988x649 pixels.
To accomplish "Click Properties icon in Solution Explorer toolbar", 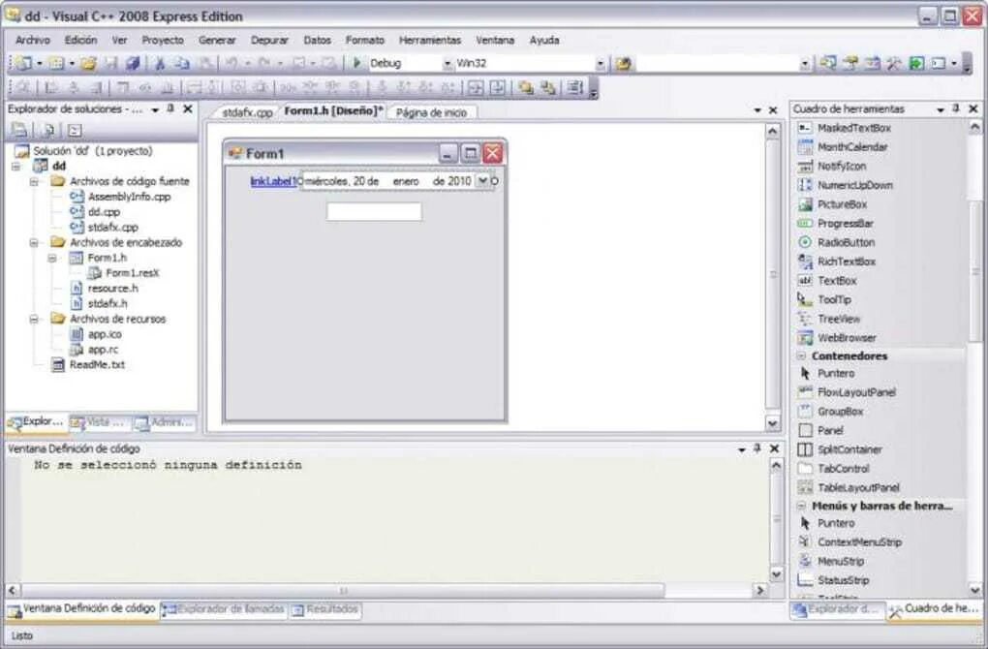I will (19, 131).
